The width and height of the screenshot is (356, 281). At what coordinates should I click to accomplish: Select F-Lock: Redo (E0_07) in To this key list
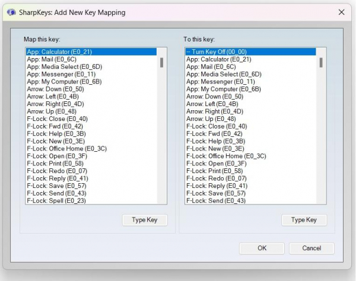point(250,178)
